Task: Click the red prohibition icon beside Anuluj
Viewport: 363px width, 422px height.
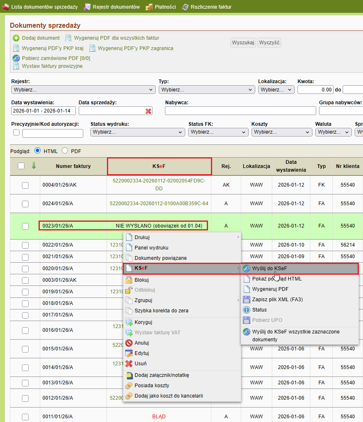Action: coord(129,343)
